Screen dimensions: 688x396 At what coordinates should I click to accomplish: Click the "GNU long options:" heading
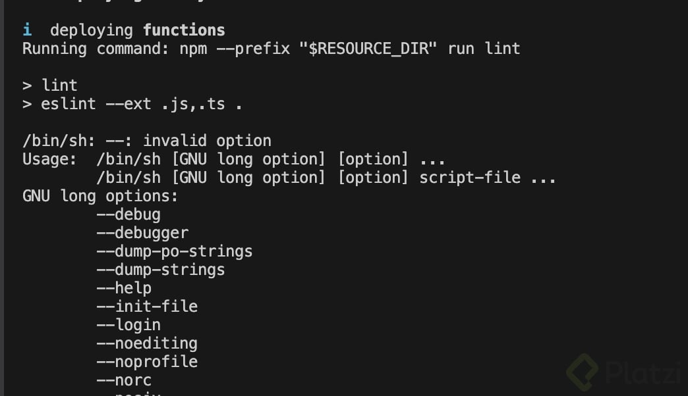coord(100,196)
